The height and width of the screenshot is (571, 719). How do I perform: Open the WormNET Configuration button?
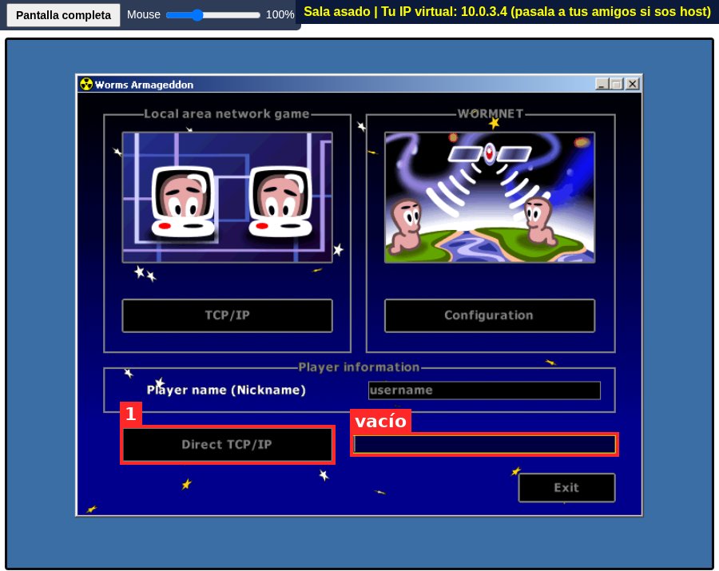(x=489, y=315)
